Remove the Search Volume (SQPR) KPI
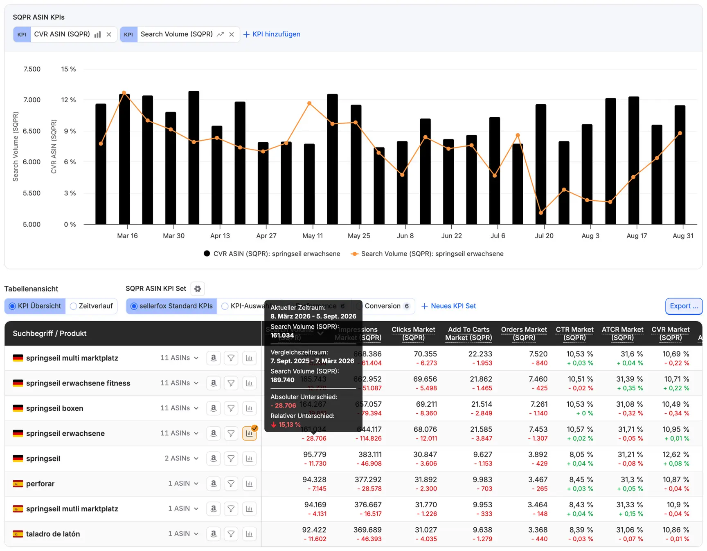The height and width of the screenshot is (551, 707). click(232, 34)
